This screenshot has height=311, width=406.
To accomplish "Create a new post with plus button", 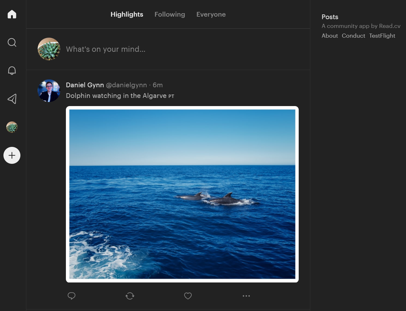I will (12, 155).
